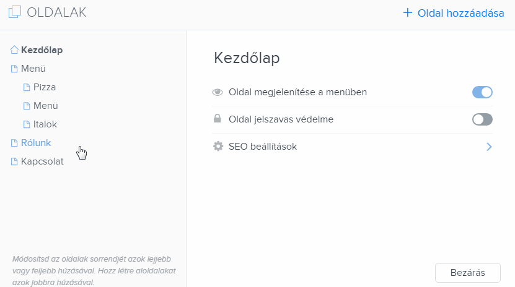The image size is (515, 287).
Task: Select the Menü subpage under Pizza
Action: pyautogui.click(x=45, y=106)
